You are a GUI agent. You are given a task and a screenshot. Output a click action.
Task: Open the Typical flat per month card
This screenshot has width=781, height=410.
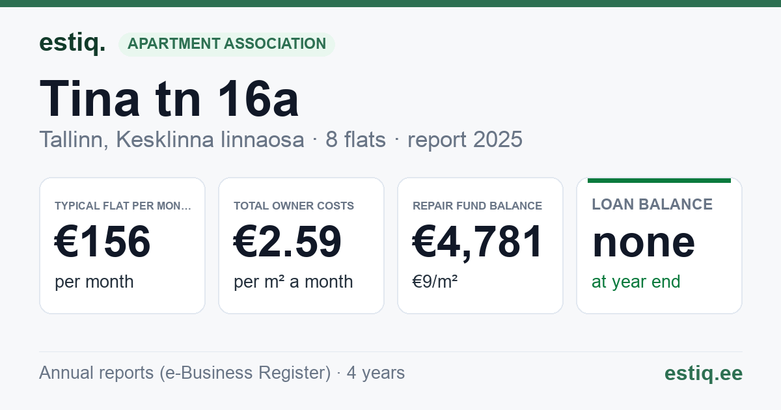pos(122,245)
